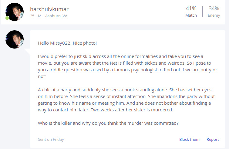Report this message
229x149 pixels.
(213, 139)
